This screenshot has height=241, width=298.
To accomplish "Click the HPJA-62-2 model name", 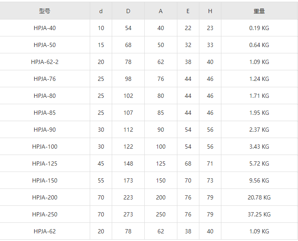I will tap(45, 62).
